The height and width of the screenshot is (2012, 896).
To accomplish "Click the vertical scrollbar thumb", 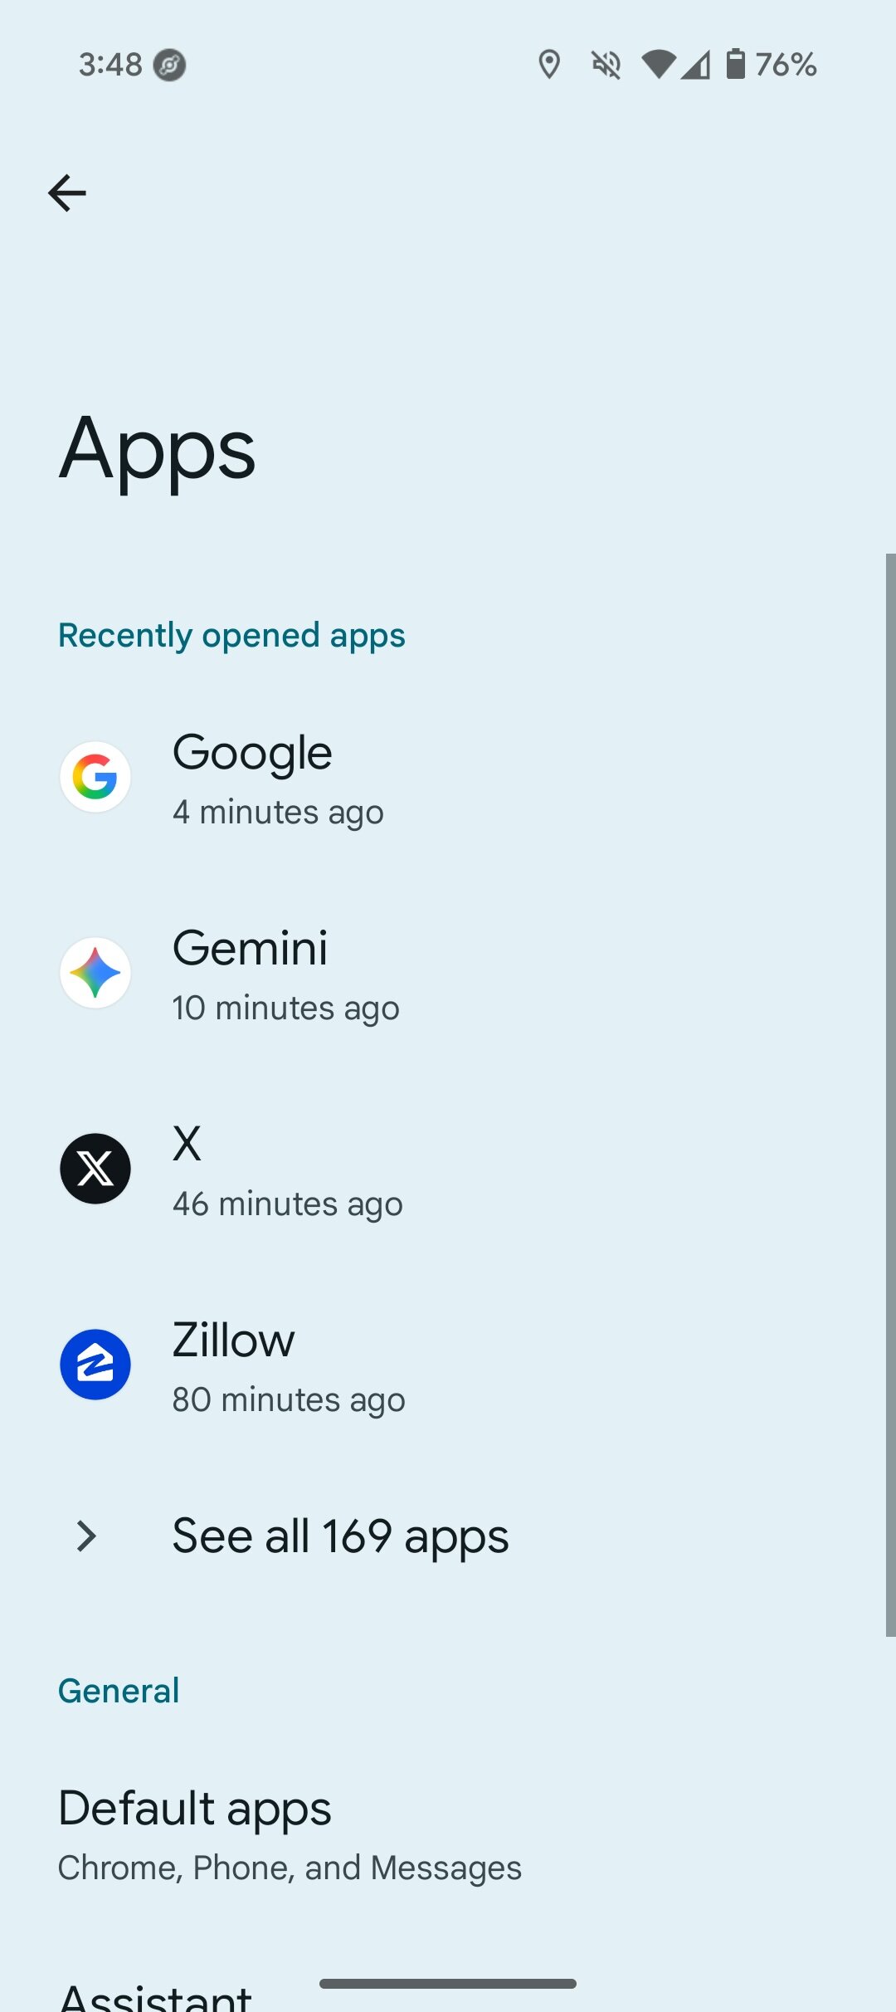I will 890,1096.
